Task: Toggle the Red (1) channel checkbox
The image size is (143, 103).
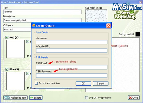Action: [7, 37]
